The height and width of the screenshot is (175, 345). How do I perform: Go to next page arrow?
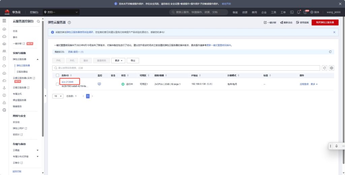click(92, 96)
